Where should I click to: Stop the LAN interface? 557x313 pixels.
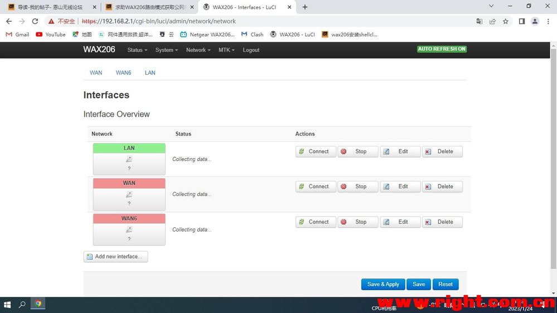(358, 151)
